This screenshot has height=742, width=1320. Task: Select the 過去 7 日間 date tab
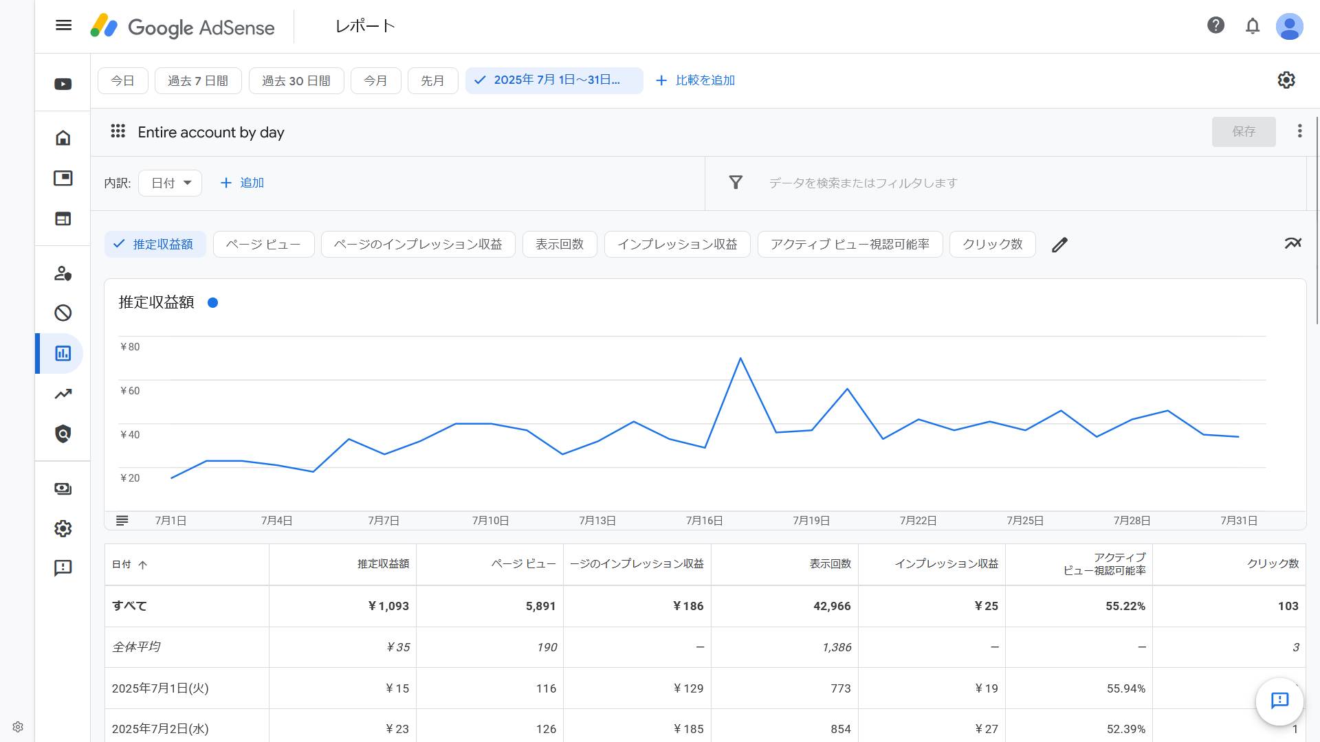coord(198,81)
